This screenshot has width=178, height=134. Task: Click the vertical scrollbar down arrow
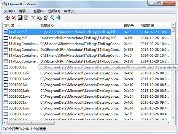click(173, 118)
